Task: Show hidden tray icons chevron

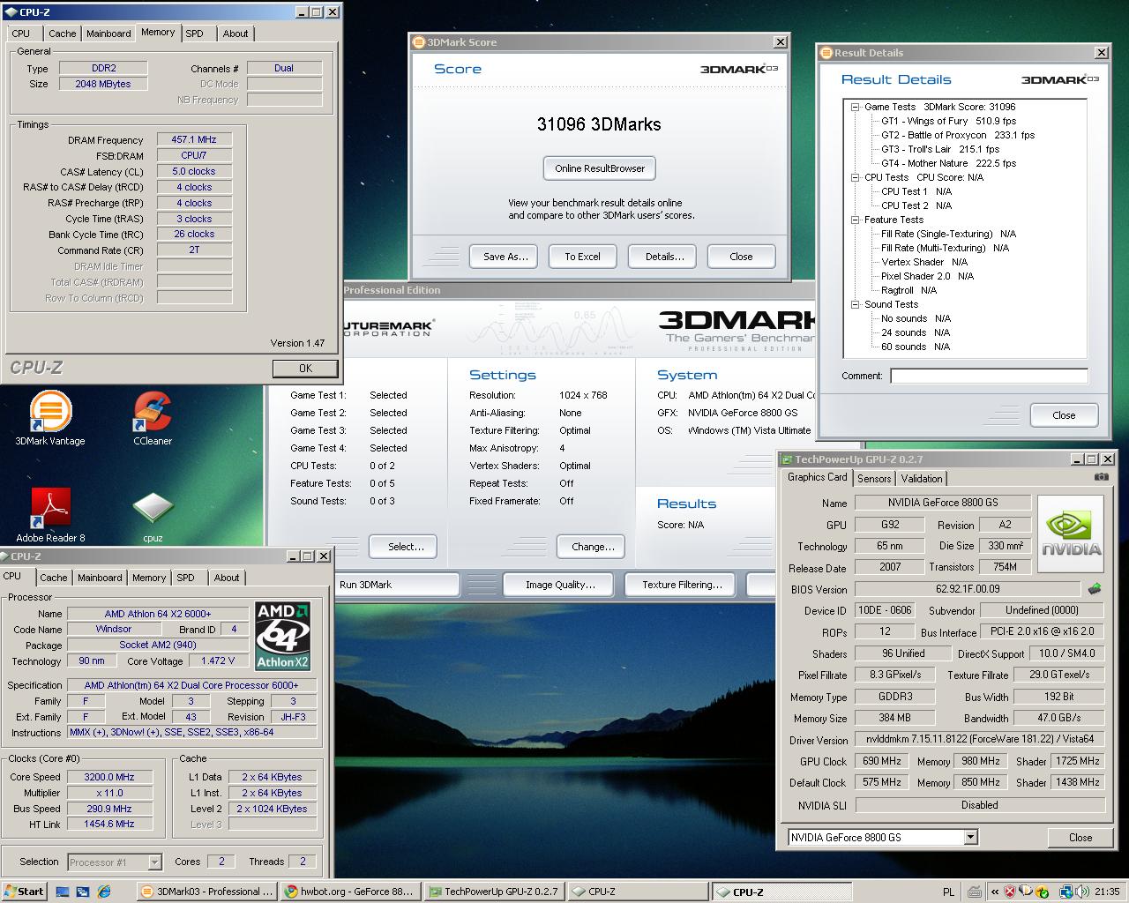Action: [x=994, y=892]
